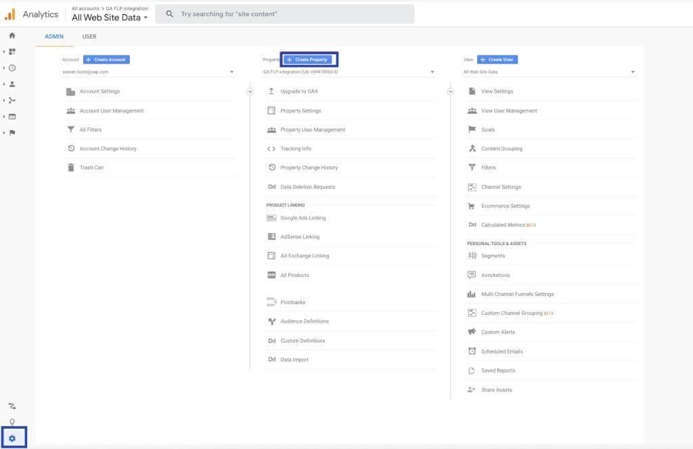Click the All Filters funnel icon
The width and height of the screenshot is (693, 449).
pos(70,129)
